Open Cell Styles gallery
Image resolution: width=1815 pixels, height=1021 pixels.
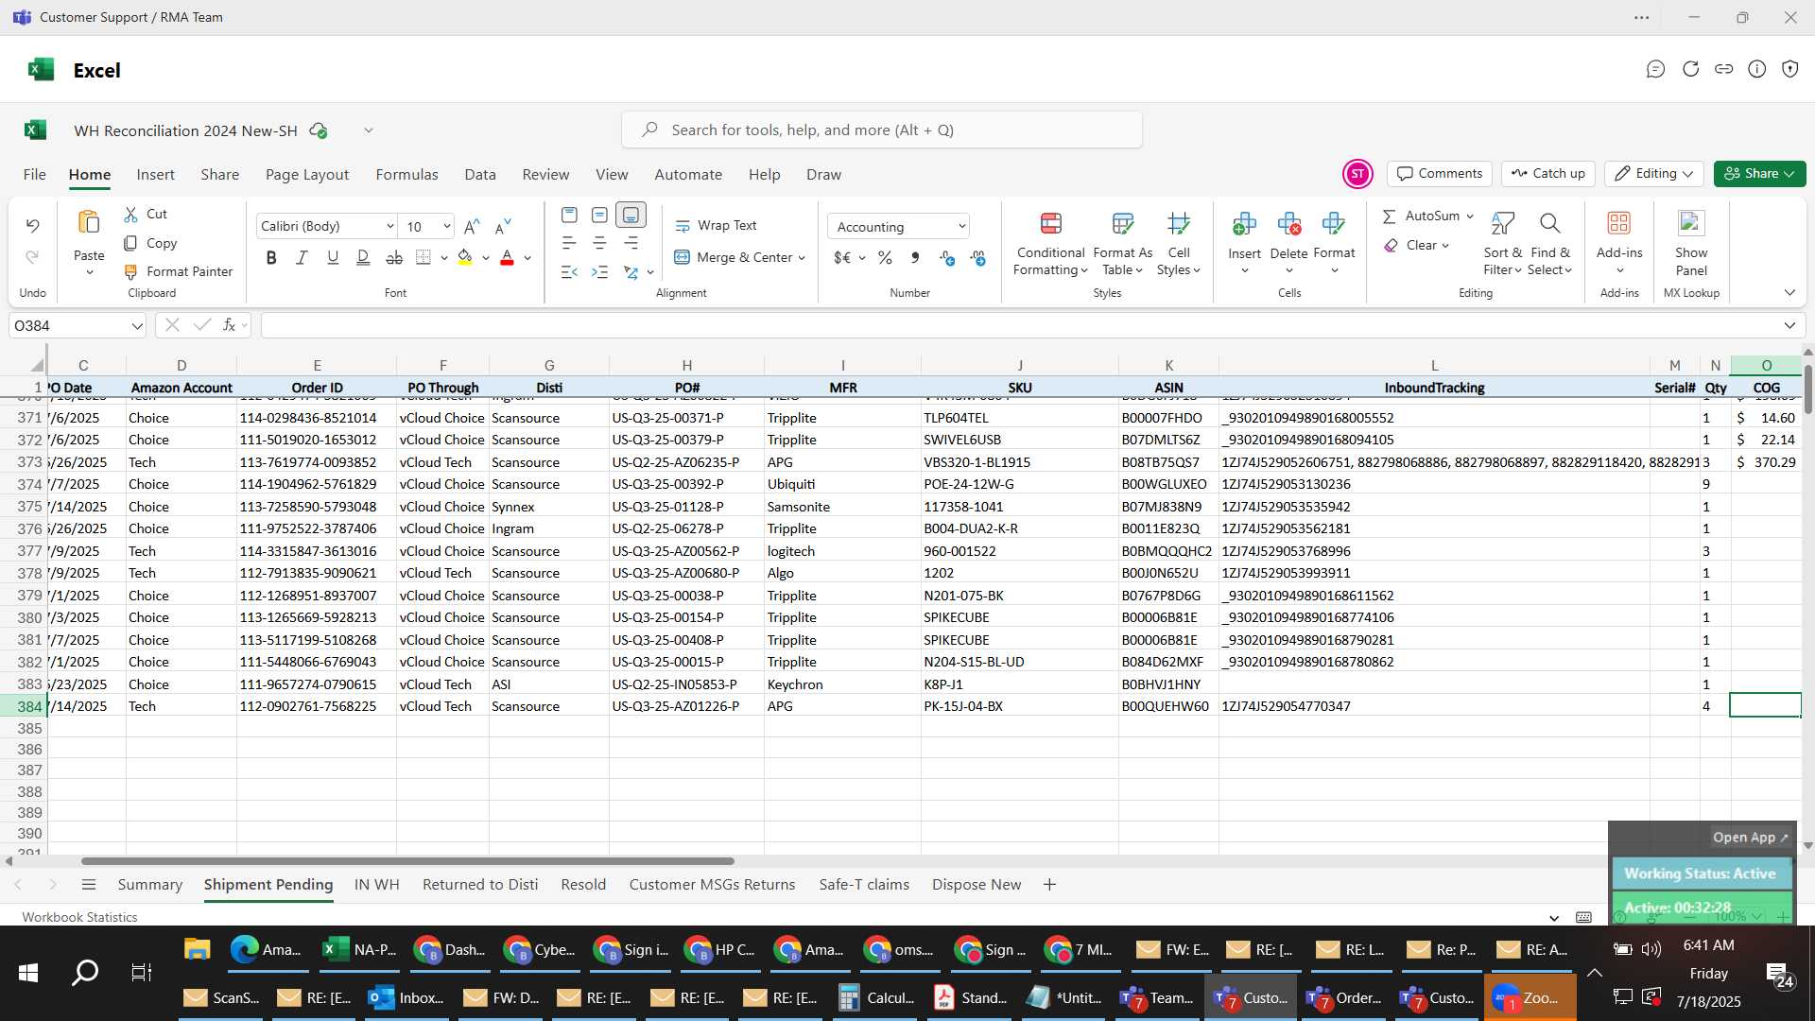pos(1179,244)
